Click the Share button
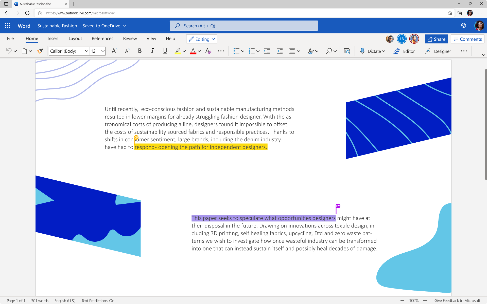The image size is (487, 304). click(436, 39)
